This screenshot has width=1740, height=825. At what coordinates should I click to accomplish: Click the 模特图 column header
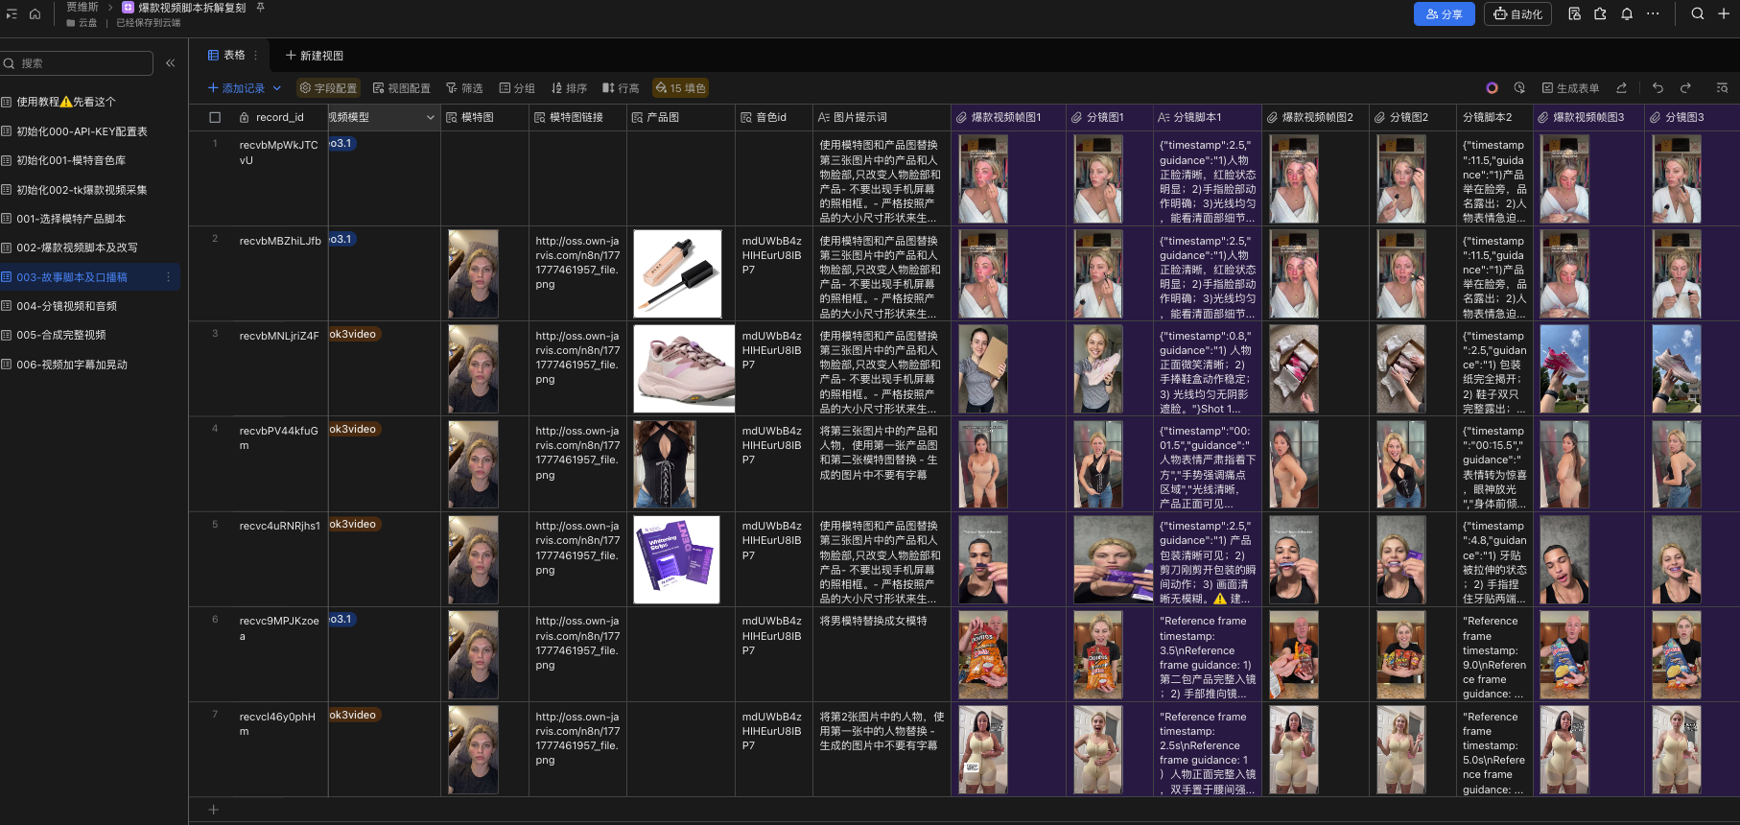tap(484, 117)
